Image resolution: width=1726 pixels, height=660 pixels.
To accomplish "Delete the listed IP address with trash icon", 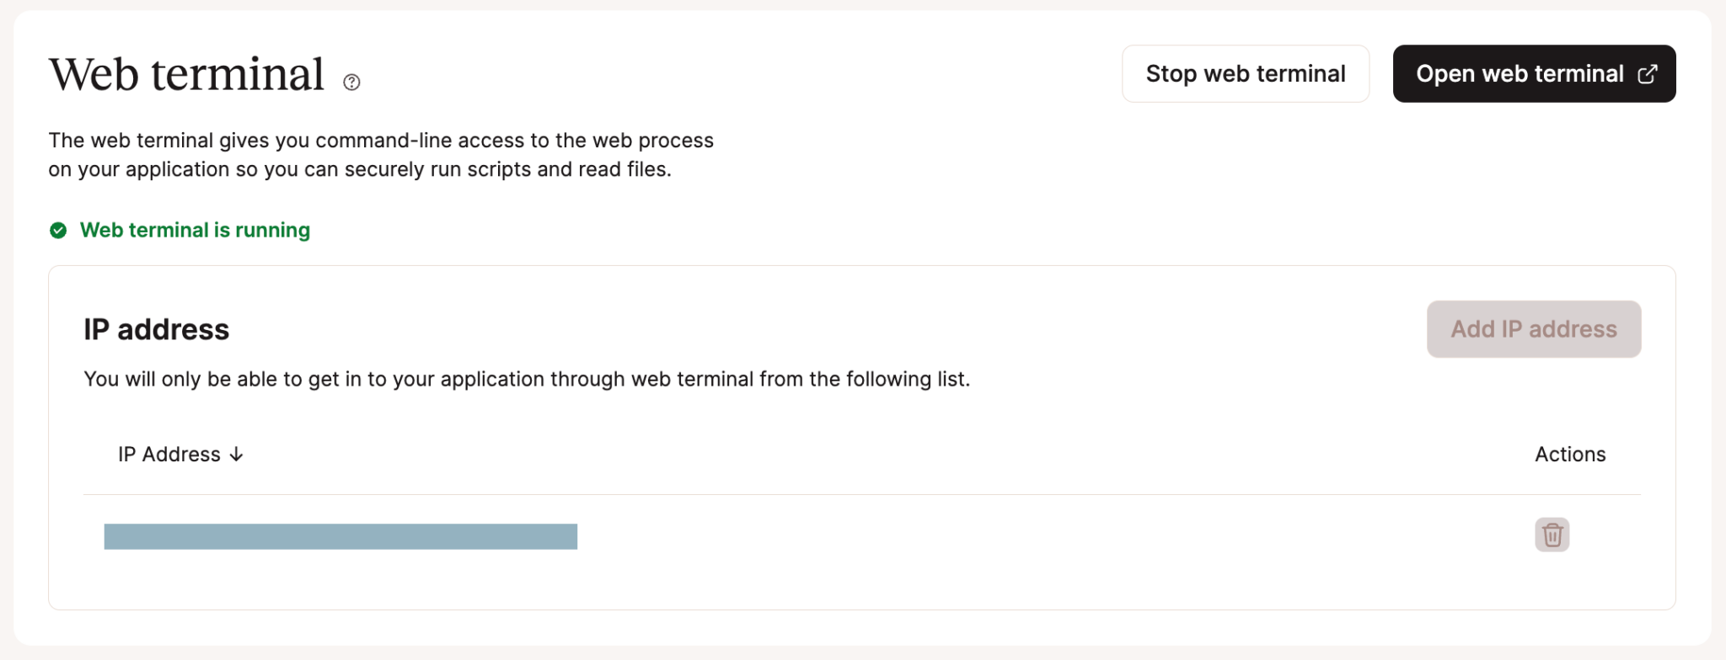I will pyautogui.click(x=1552, y=535).
